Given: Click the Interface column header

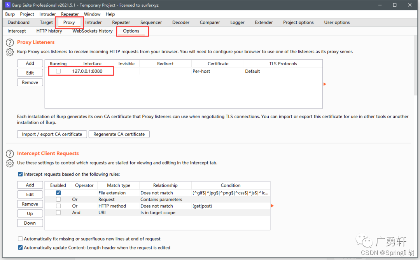Looking at the screenshot, I should tap(92, 64).
